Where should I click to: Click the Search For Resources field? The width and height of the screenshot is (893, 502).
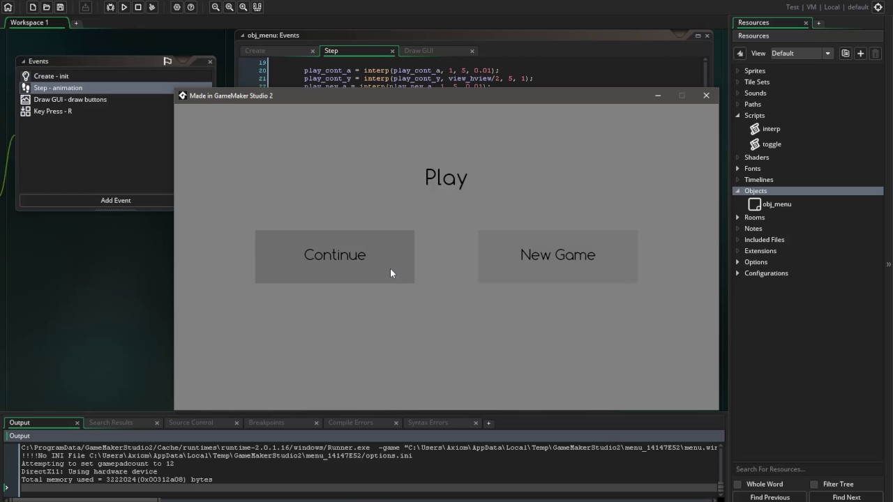[808, 469]
